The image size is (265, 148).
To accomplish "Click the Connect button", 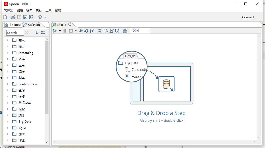I will (248, 17).
